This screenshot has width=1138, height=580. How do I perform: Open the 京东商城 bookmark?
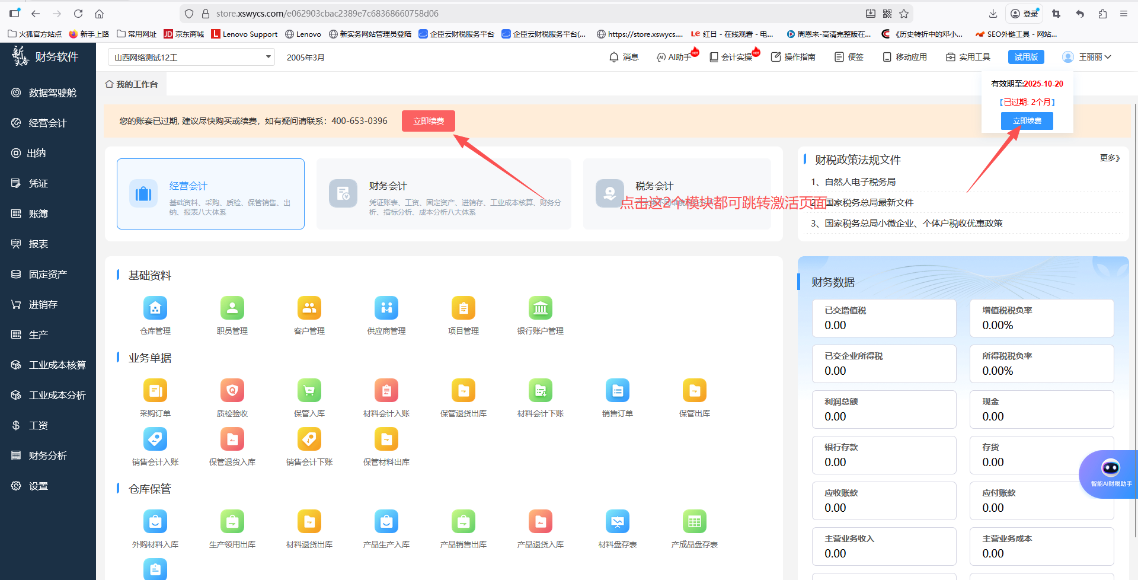[x=184, y=34]
